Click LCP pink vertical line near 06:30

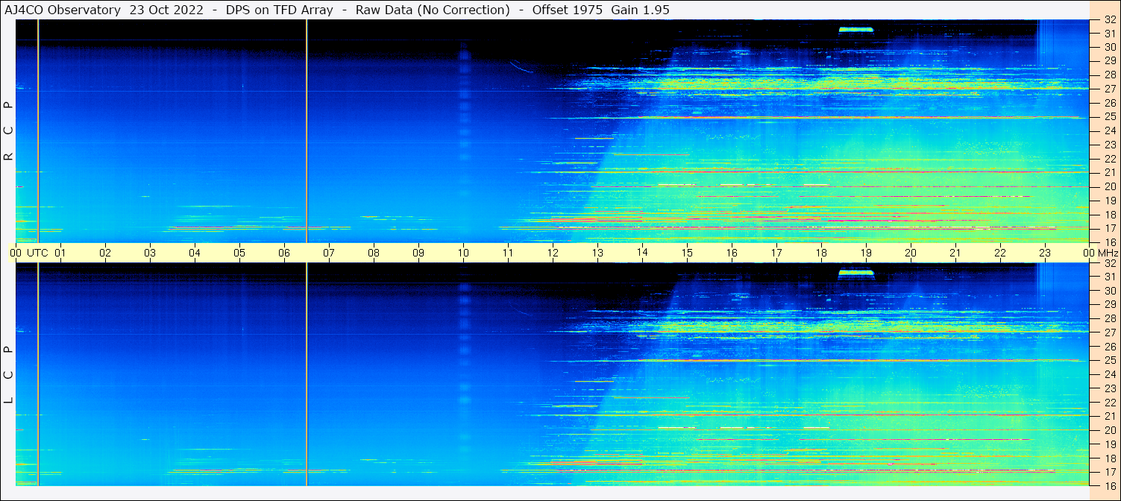point(307,374)
